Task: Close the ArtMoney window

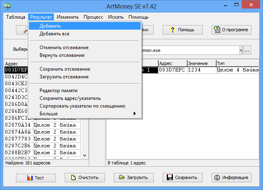Action: pos(251,5)
